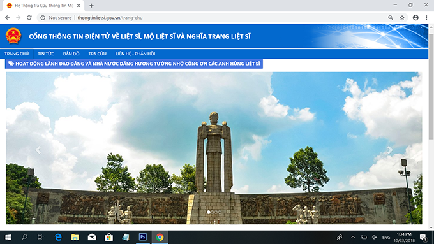The width and height of the screenshot is (434, 244).
Task: Switch to Photoshop on taskbar
Action: pyautogui.click(x=143, y=237)
